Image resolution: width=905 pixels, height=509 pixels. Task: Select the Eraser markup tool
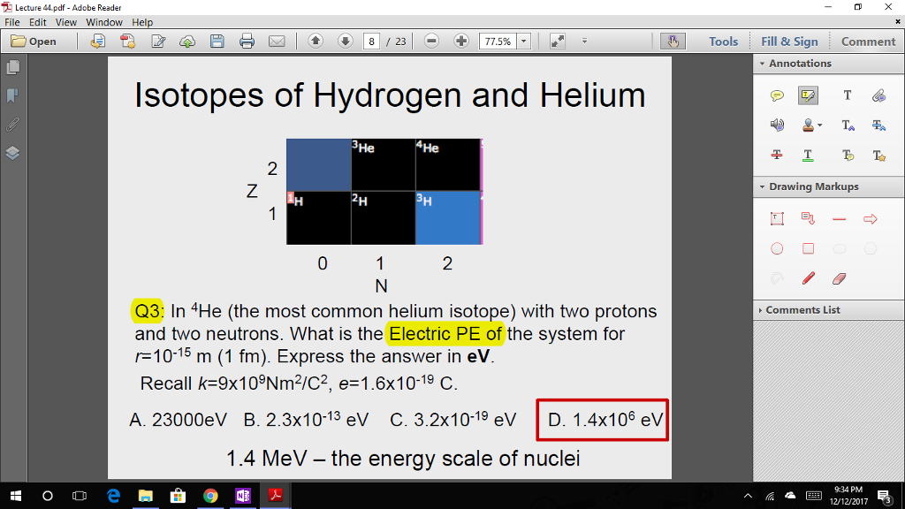[839, 277]
